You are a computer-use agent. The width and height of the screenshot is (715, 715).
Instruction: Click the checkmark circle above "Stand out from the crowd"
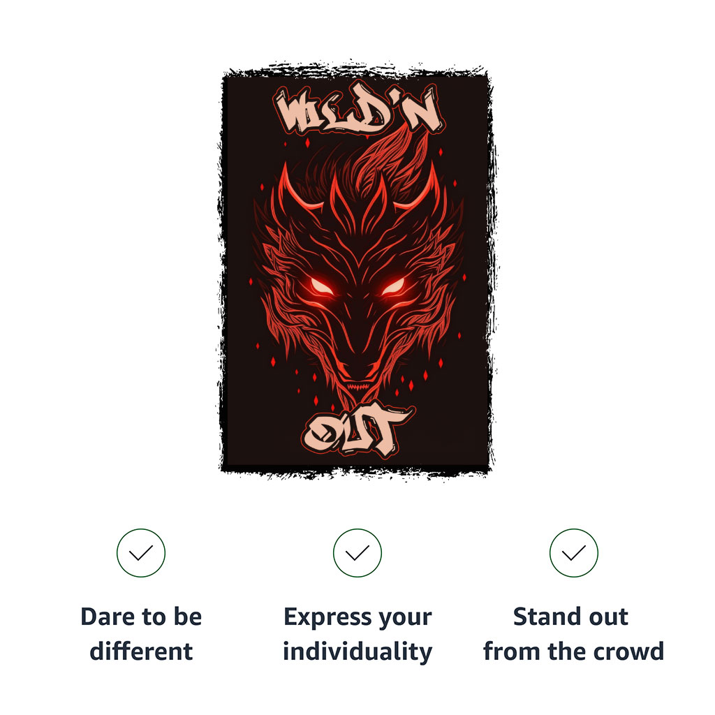click(x=574, y=553)
